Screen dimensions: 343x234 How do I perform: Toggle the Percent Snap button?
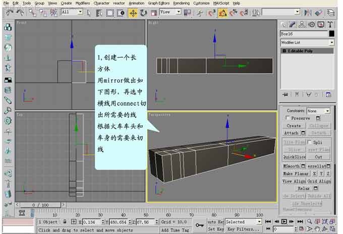(233, 13)
